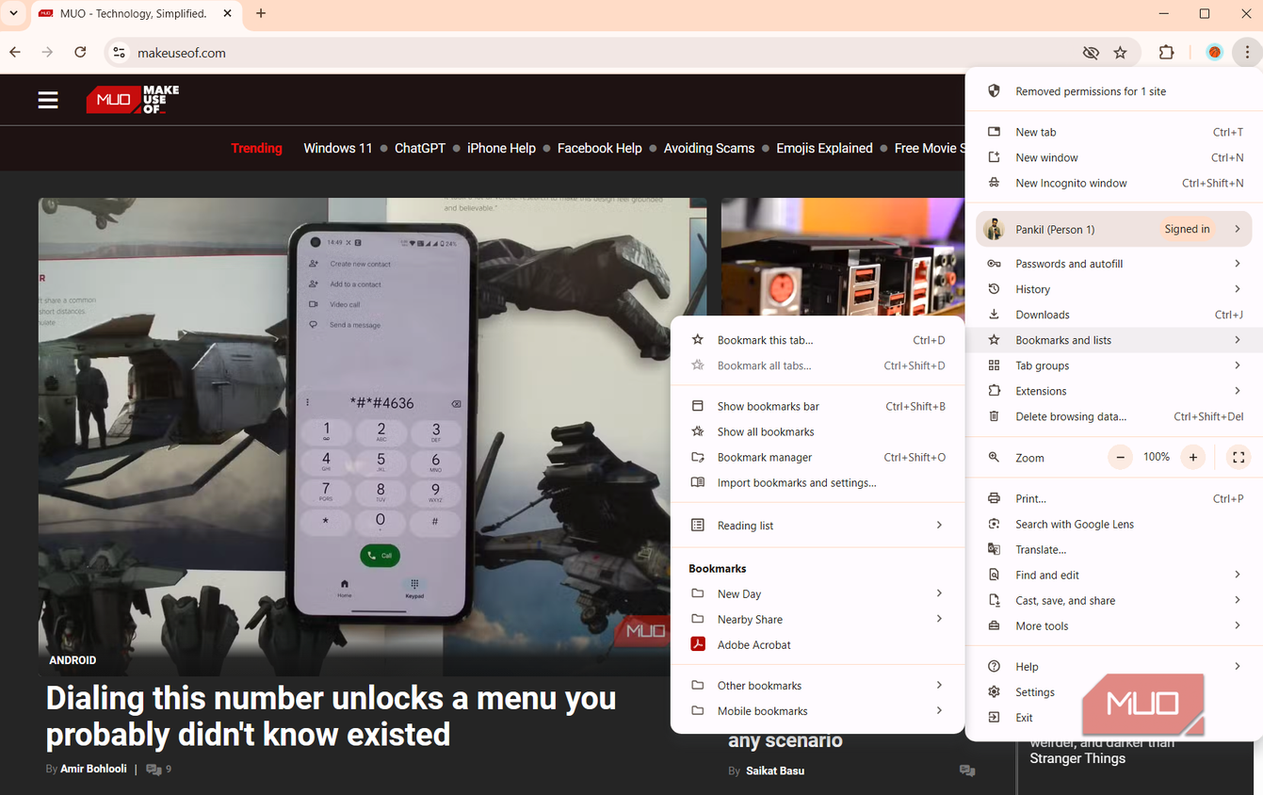
Task: Zoom in with the plus button
Action: 1193,458
